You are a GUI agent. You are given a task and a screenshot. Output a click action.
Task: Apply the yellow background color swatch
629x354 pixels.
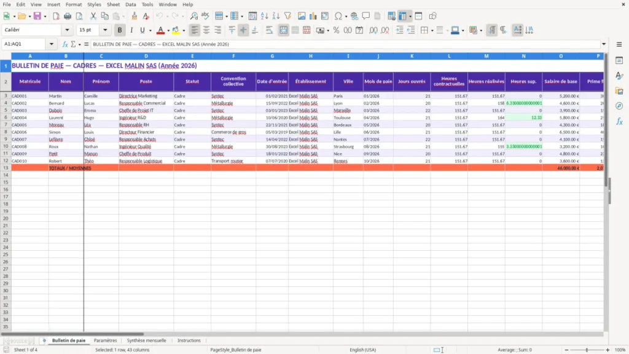176,30
